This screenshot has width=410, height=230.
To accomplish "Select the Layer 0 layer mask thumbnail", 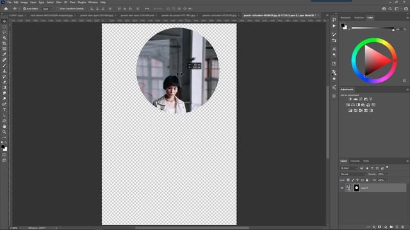I will 356,188.
